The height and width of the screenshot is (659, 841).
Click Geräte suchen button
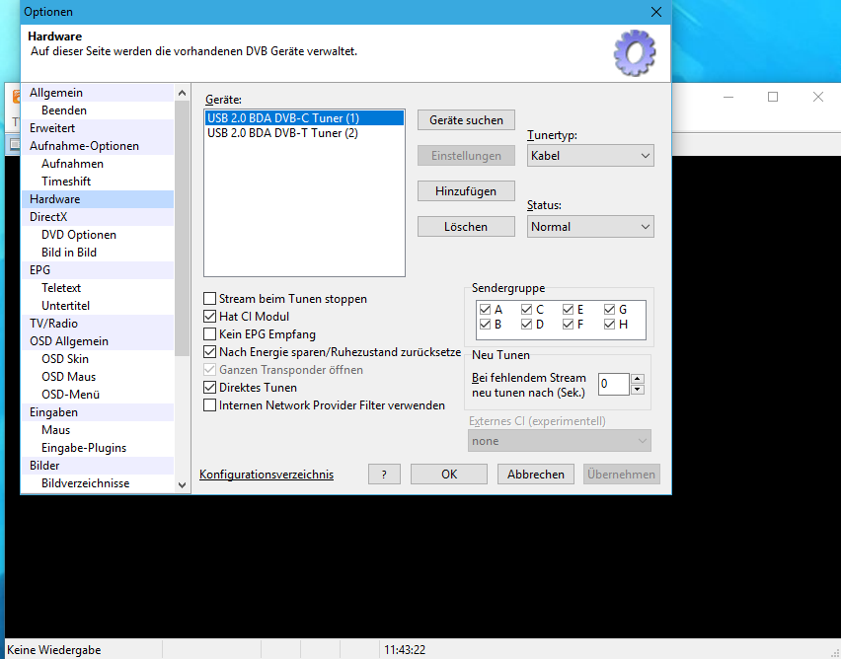pyautogui.click(x=466, y=120)
